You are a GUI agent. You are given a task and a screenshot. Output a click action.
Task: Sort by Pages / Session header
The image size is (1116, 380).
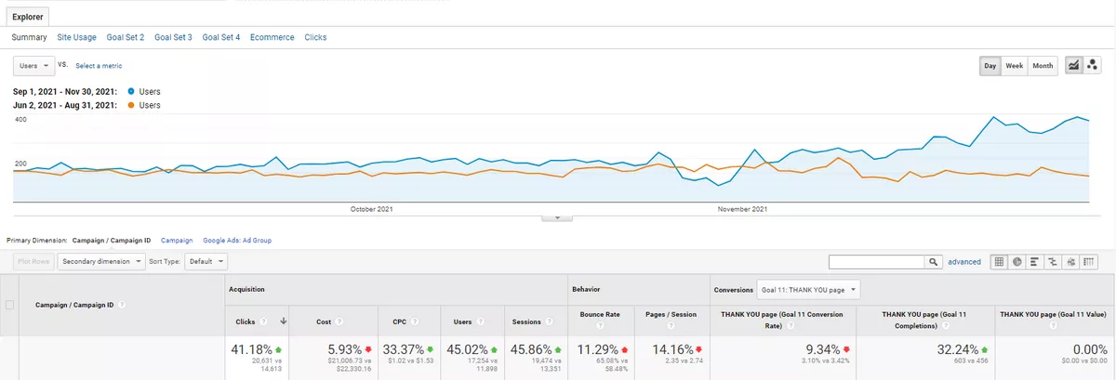coord(672,314)
